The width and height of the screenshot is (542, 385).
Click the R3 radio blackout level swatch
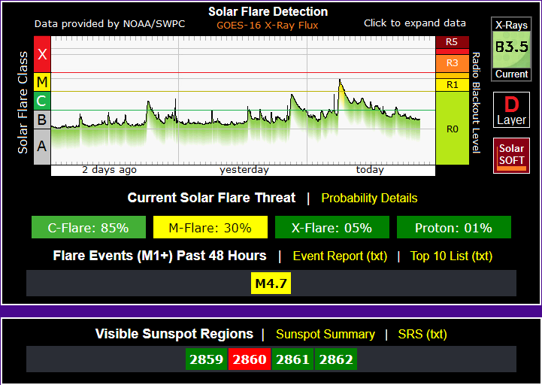click(452, 62)
